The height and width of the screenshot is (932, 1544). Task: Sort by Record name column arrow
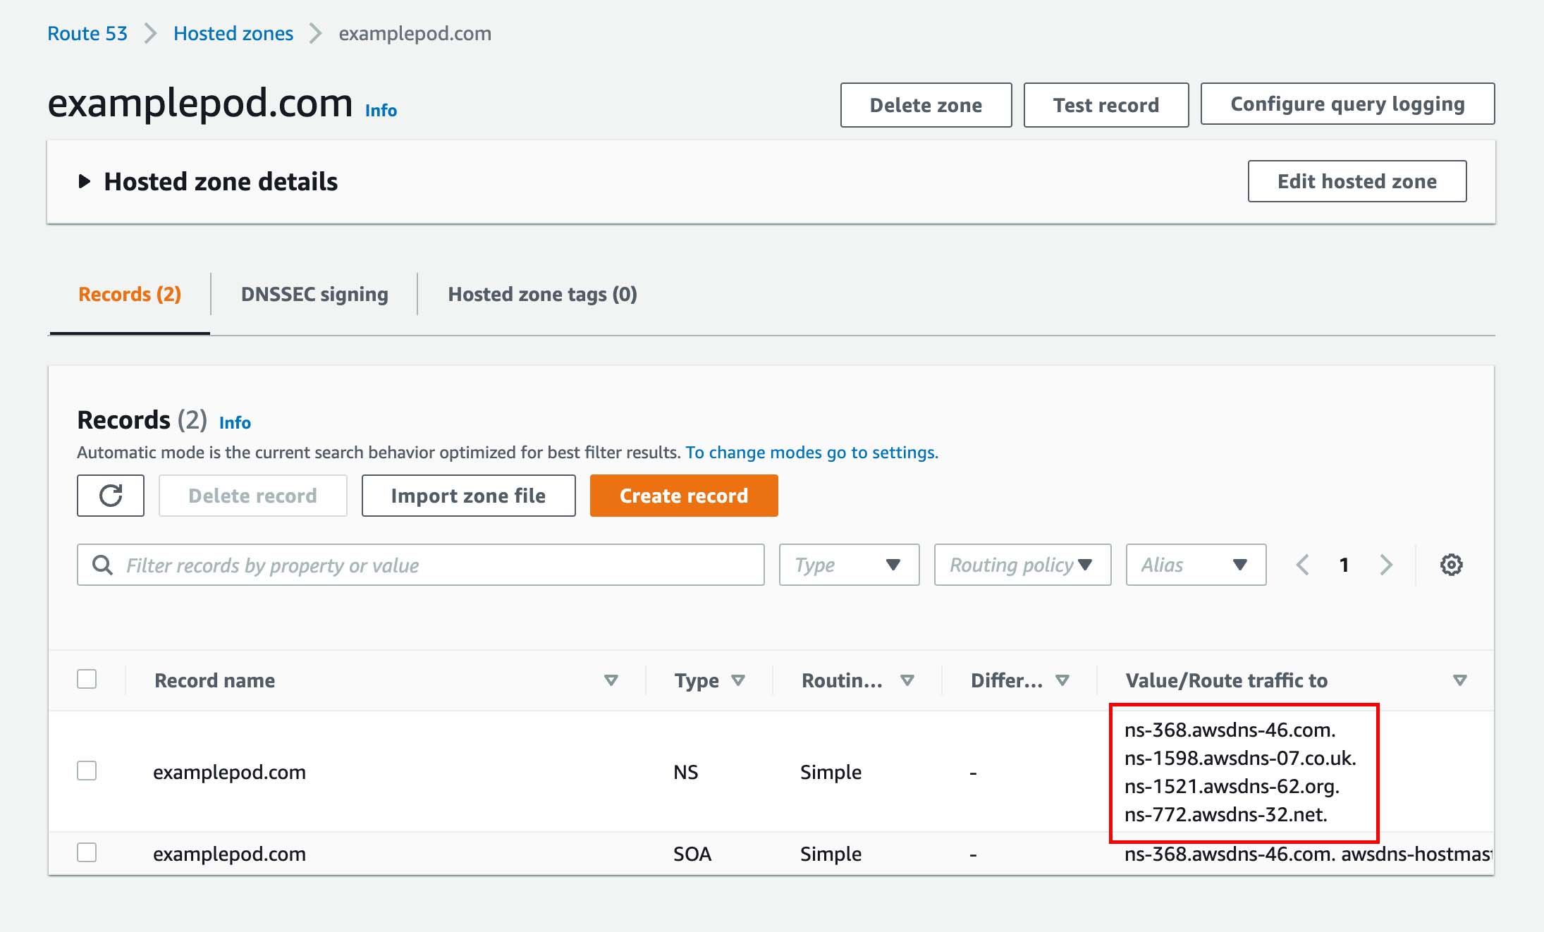(611, 680)
